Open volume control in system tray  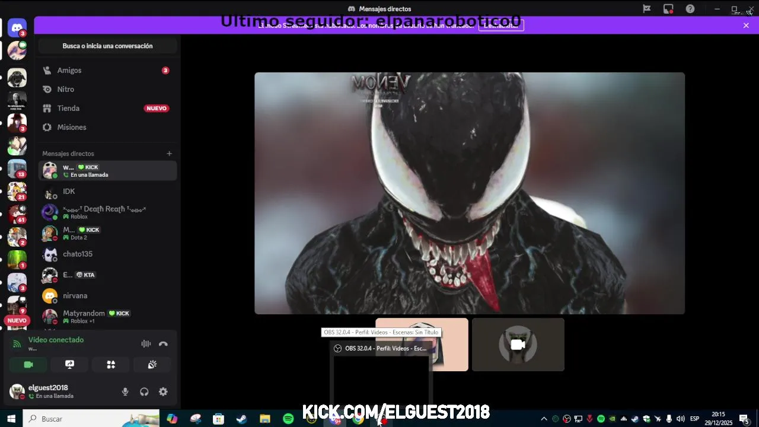680,419
